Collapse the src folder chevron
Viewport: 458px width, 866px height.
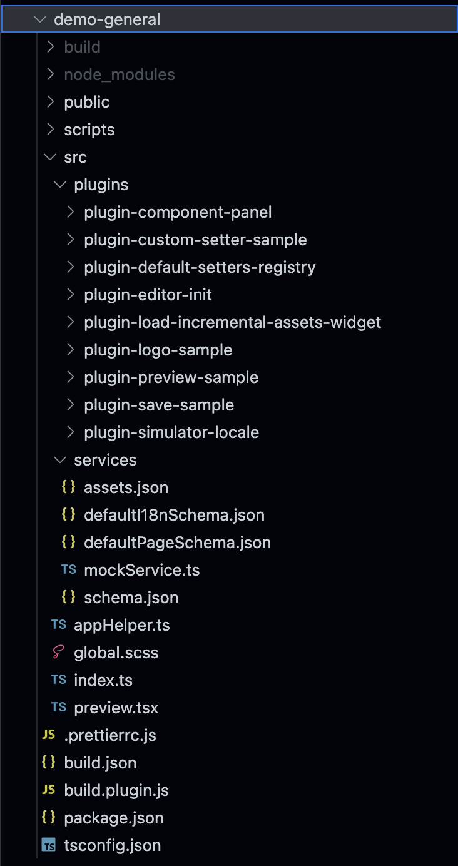[51, 157]
